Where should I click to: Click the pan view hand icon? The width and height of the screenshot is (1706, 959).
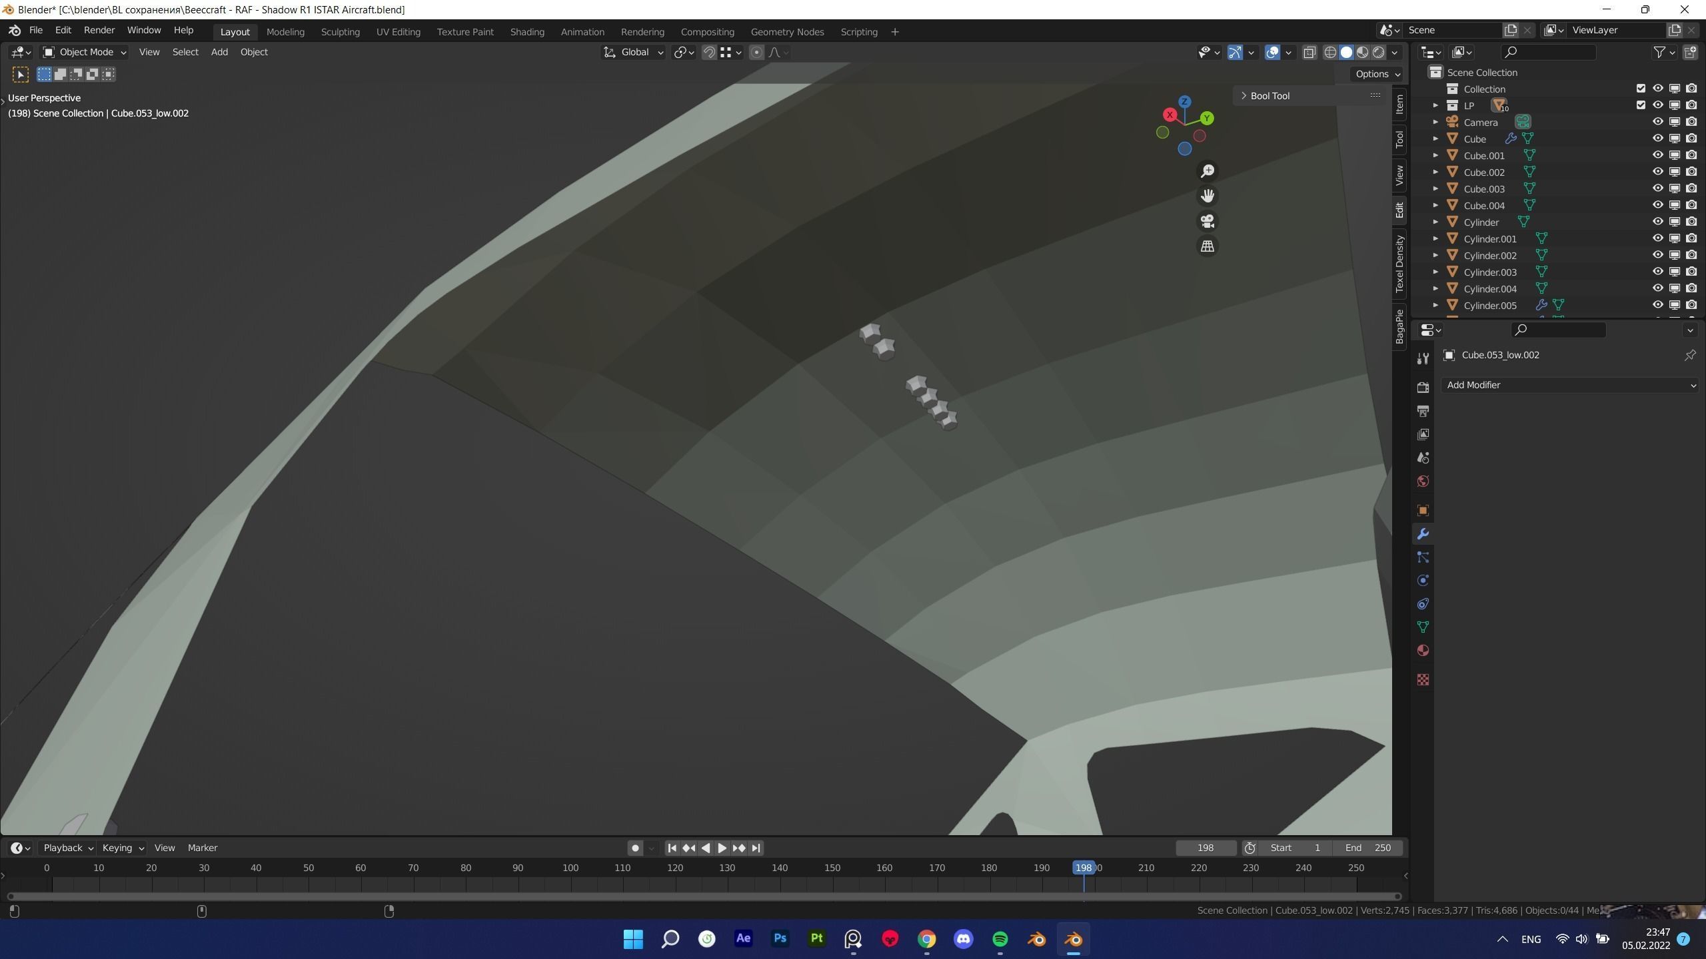1207,196
